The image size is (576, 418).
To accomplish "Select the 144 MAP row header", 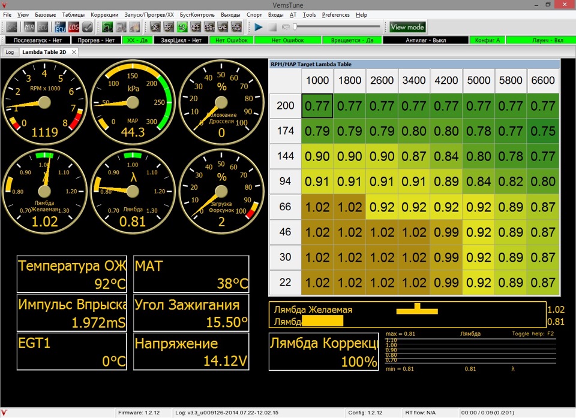I will 286,156.
